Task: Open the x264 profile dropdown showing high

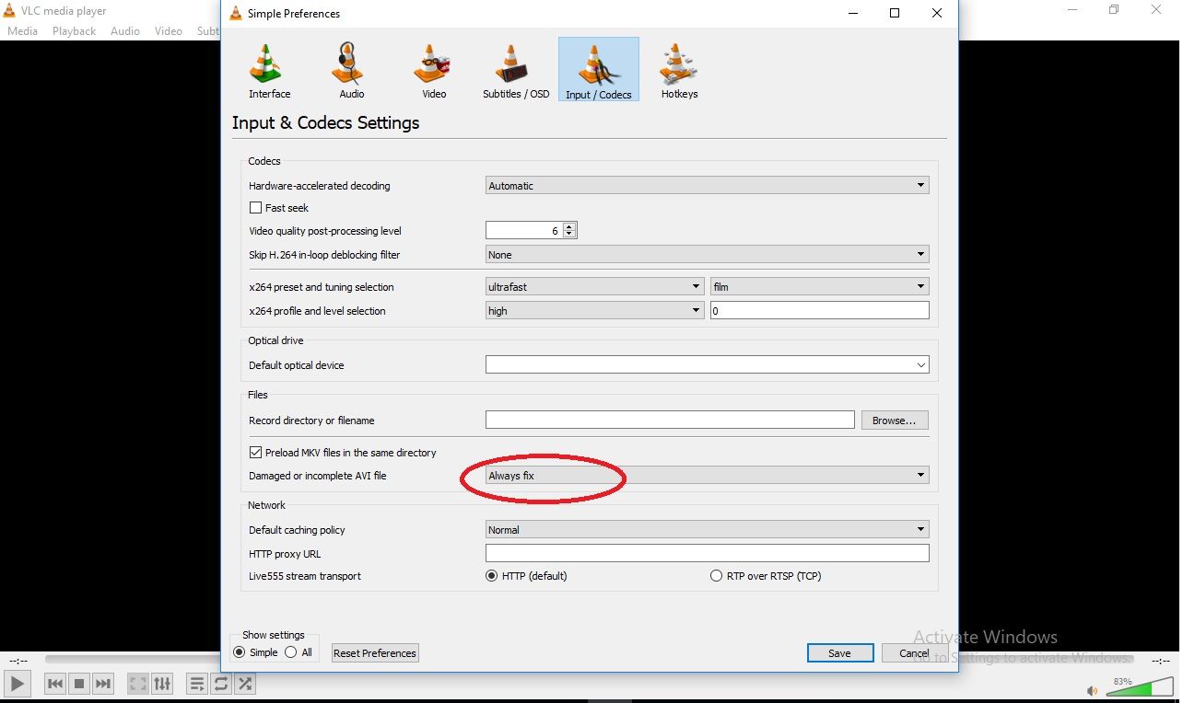Action: [x=594, y=310]
